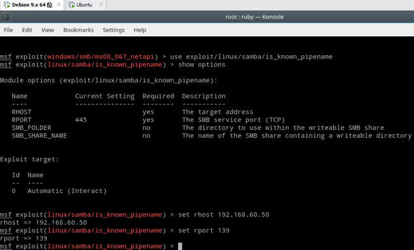Click the 'Required' column header
This screenshot has width=414, height=250.
point(158,96)
